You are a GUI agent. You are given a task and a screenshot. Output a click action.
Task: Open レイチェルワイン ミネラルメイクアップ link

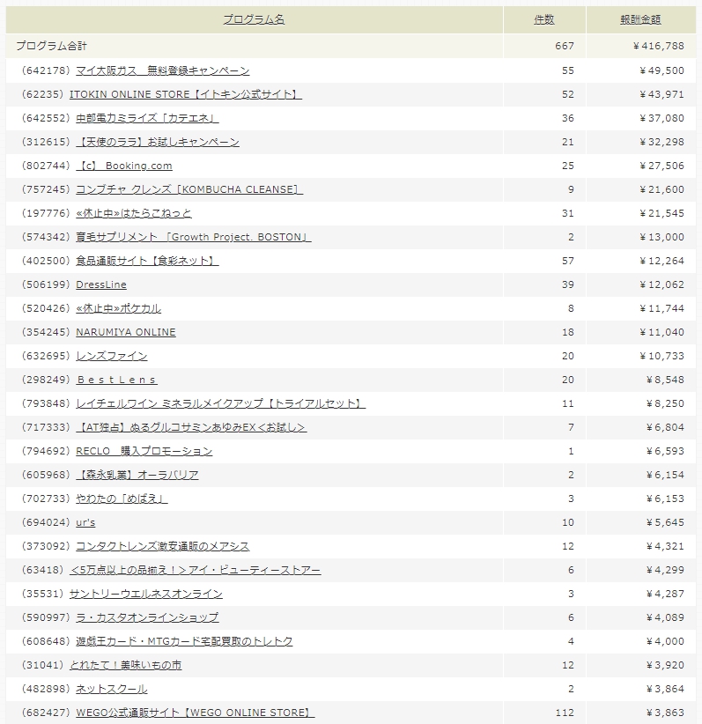tap(221, 403)
